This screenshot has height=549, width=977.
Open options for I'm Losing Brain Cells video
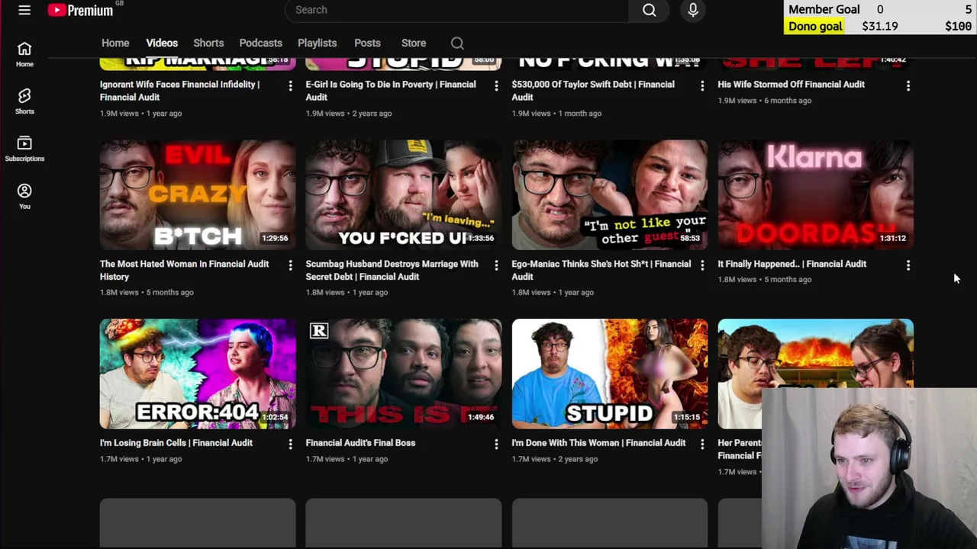(x=290, y=444)
